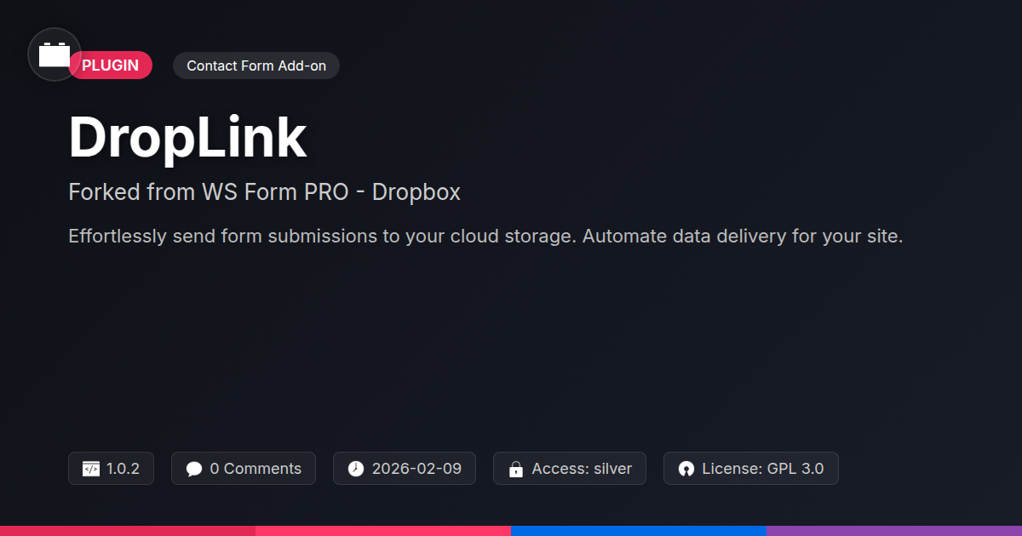Click the license open-source icon
This screenshot has height=536, width=1022.
click(686, 469)
